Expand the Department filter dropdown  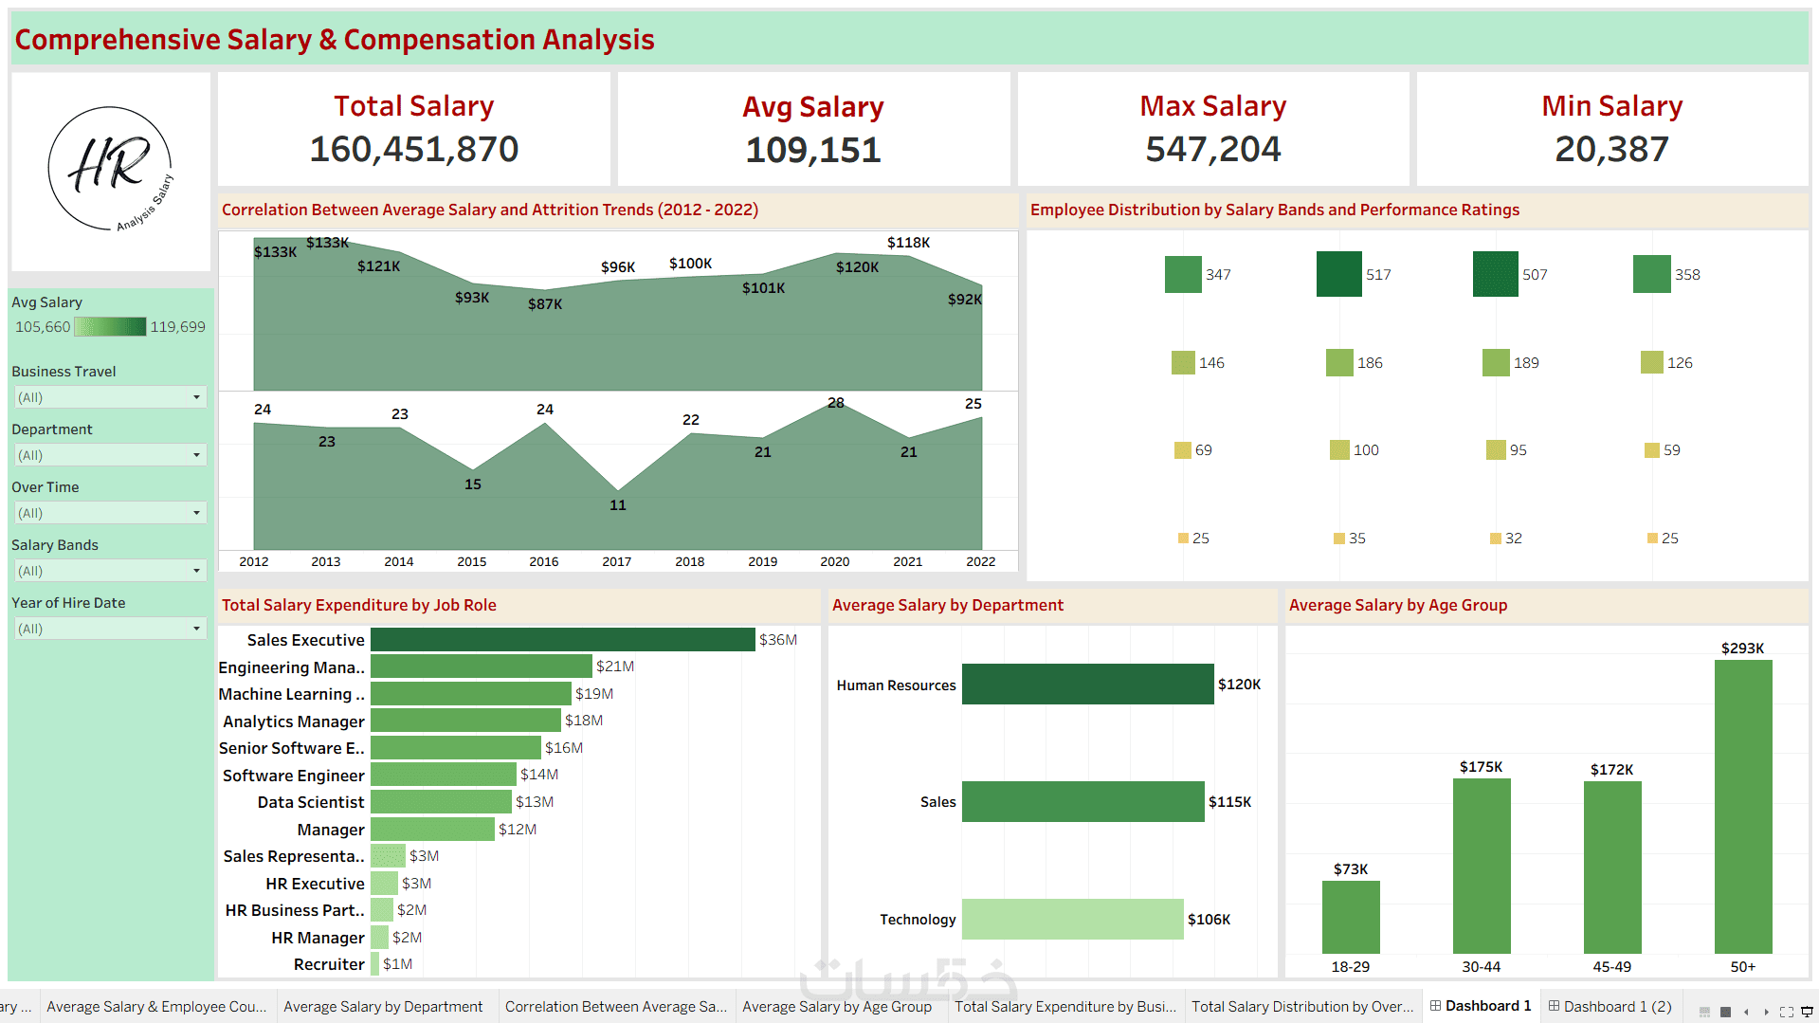(x=110, y=455)
